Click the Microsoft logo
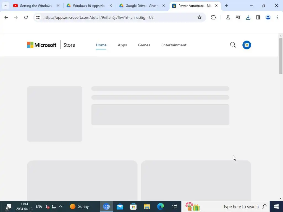Screen dimensions: 283x212 [42, 45]
